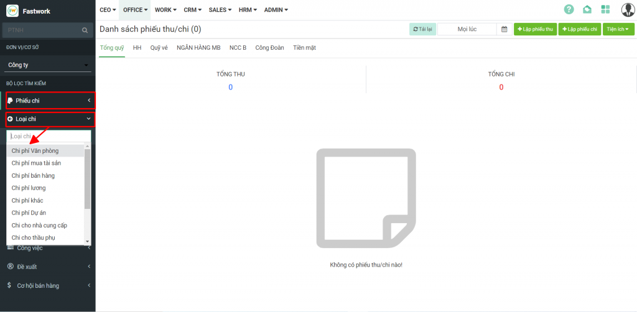Open the help question mark icon

(569, 9)
